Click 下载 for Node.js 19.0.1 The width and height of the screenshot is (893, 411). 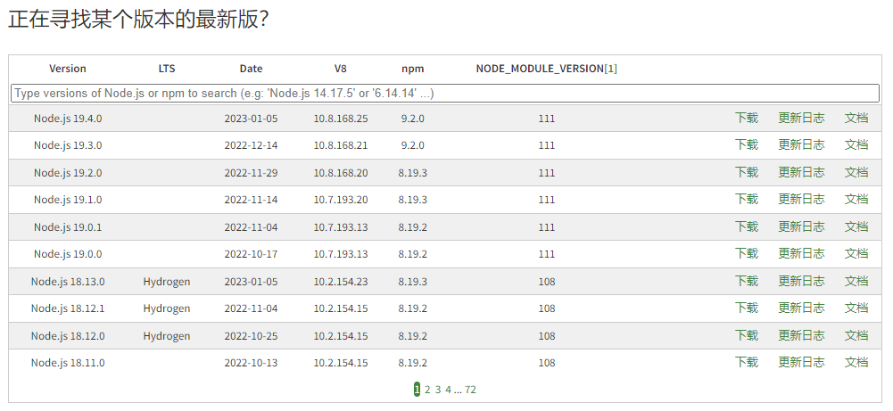tap(746, 226)
